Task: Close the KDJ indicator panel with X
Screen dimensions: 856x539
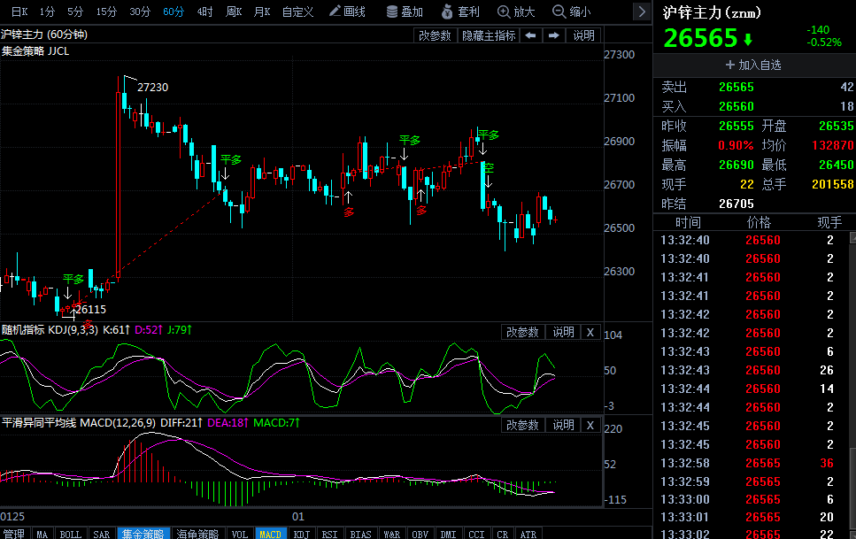Action: pyautogui.click(x=590, y=332)
